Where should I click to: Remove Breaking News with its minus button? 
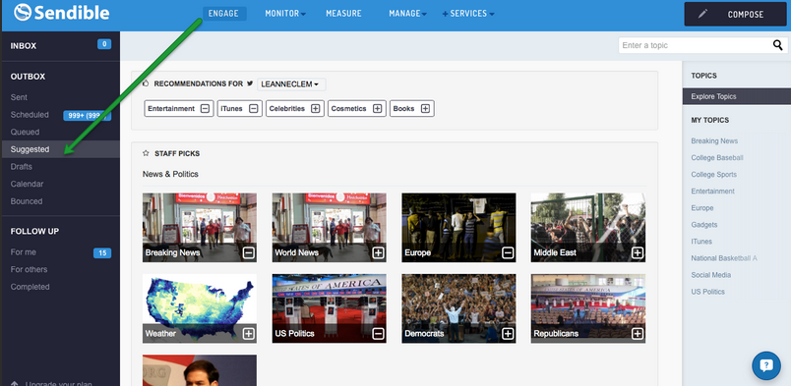click(x=248, y=252)
